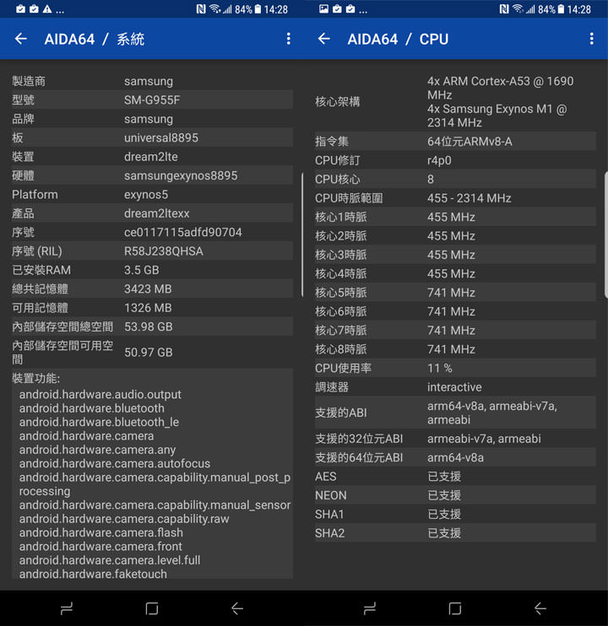608x626 pixels.
Task: Select governor interactive value
Action: pyautogui.click(x=454, y=387)
